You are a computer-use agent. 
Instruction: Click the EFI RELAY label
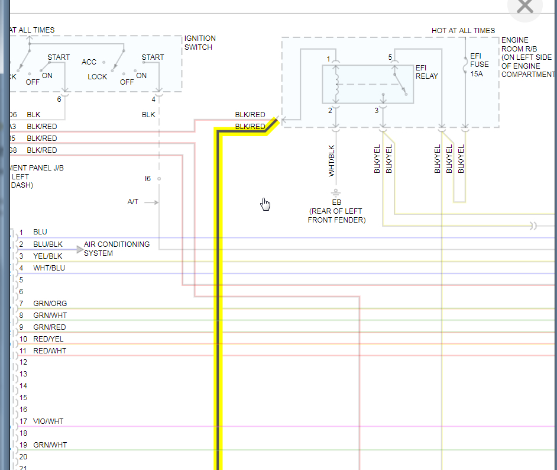tap(427, 72)
